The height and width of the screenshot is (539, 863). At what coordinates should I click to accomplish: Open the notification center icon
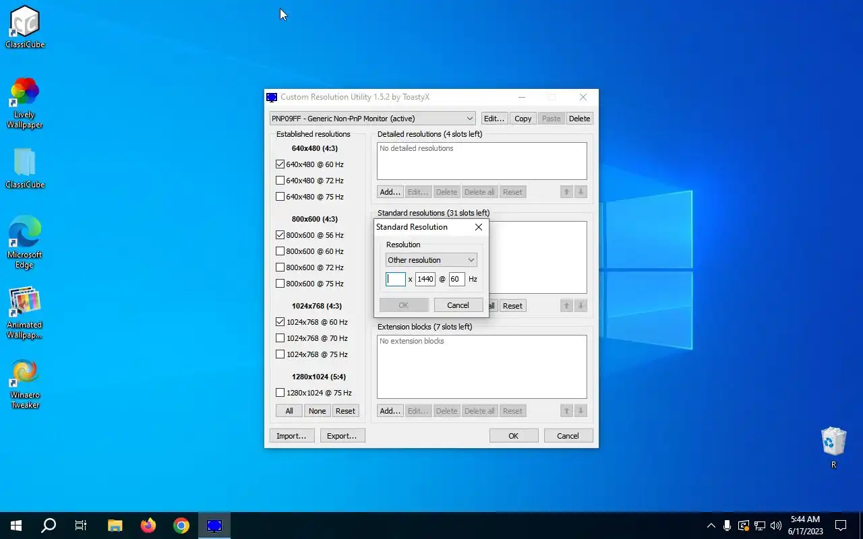(x=841, y=526)
